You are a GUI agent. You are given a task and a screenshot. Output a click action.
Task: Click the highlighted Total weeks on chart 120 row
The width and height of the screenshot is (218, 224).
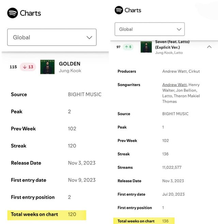coord(47,214)
